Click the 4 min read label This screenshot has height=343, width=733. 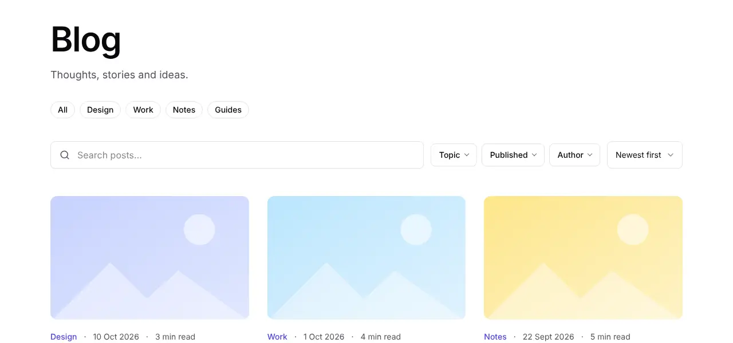[x=381, y=337]
